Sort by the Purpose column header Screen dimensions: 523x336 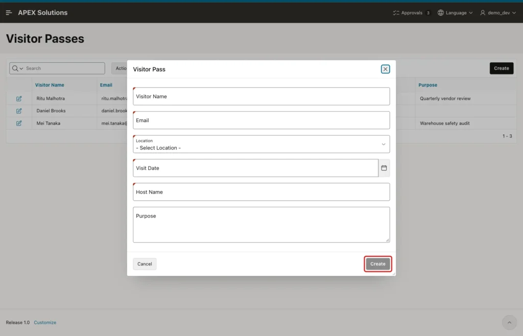pyautogui.click(x=427, y=85)
